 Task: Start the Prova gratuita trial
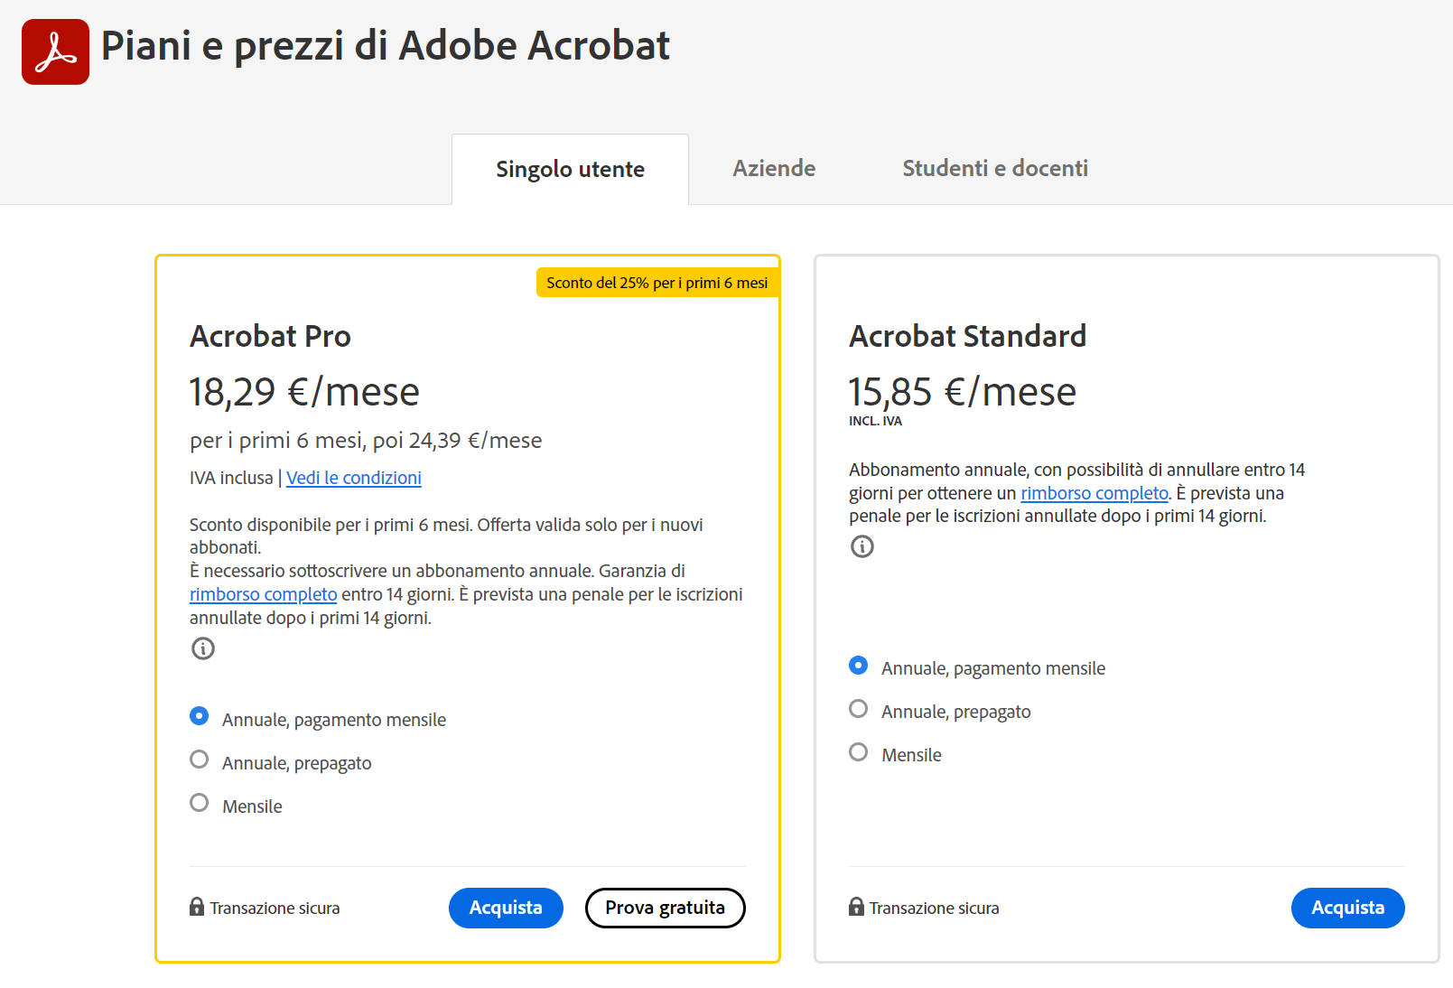click(666, 908)
